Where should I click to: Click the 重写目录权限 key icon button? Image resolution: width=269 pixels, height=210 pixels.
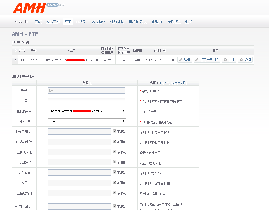pyautogui.click(x=207, y=60)
